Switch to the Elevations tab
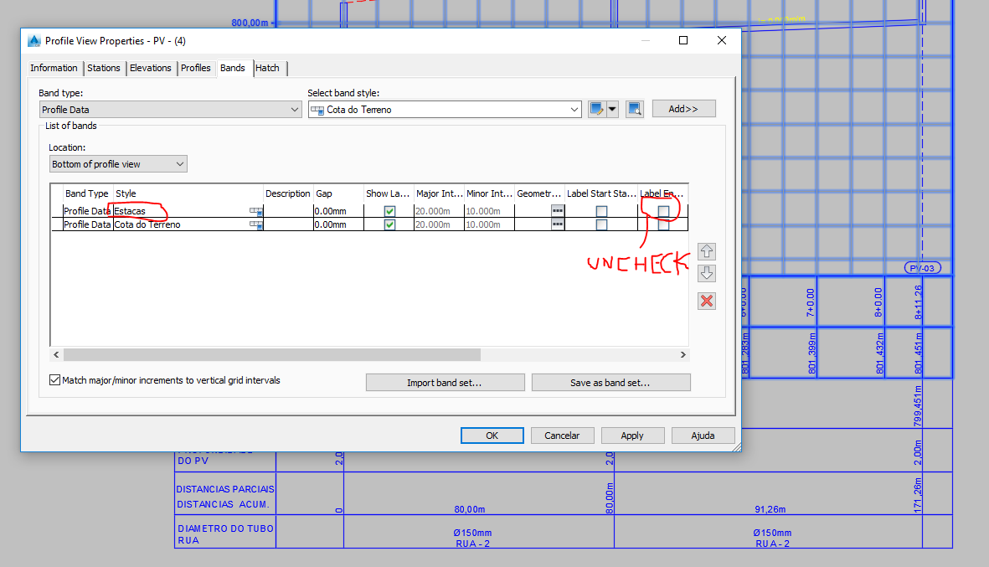989x567 pixels. (x=151, y=68)
